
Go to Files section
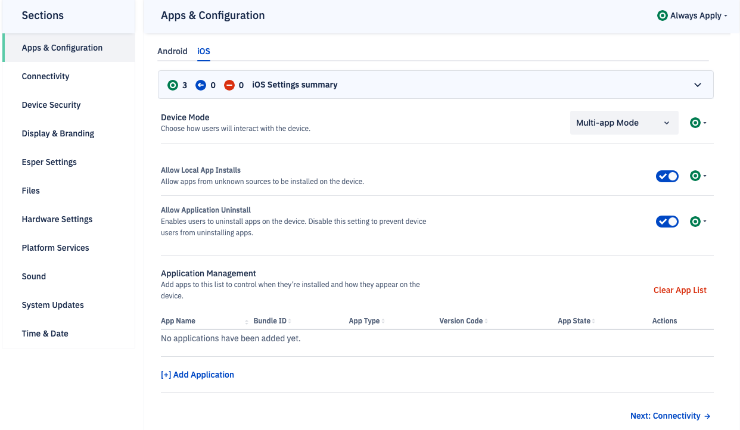pos(69,191)
